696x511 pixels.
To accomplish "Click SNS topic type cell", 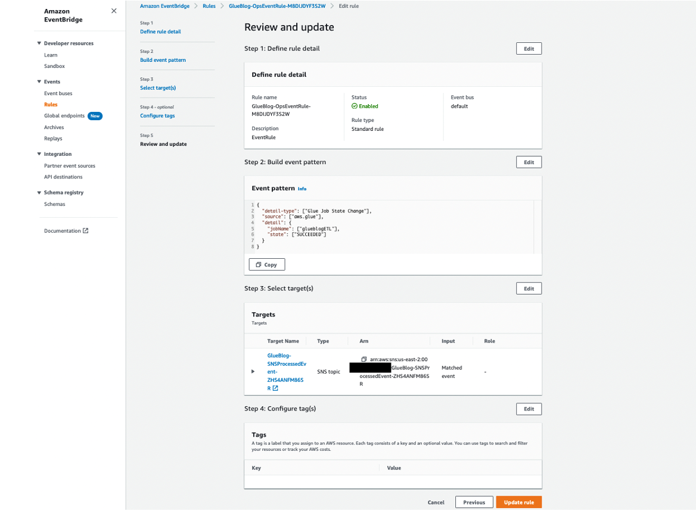I will pyautogui.click(x=328, y=372).
